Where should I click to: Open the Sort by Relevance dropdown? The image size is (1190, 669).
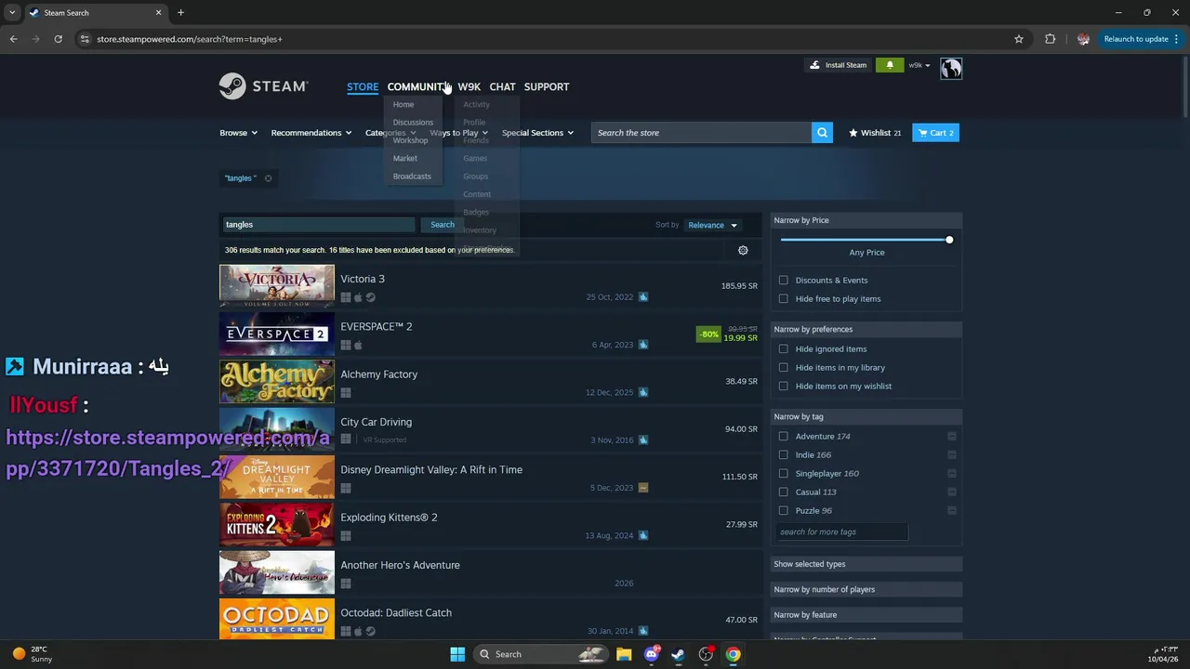(x=712, y=225)
